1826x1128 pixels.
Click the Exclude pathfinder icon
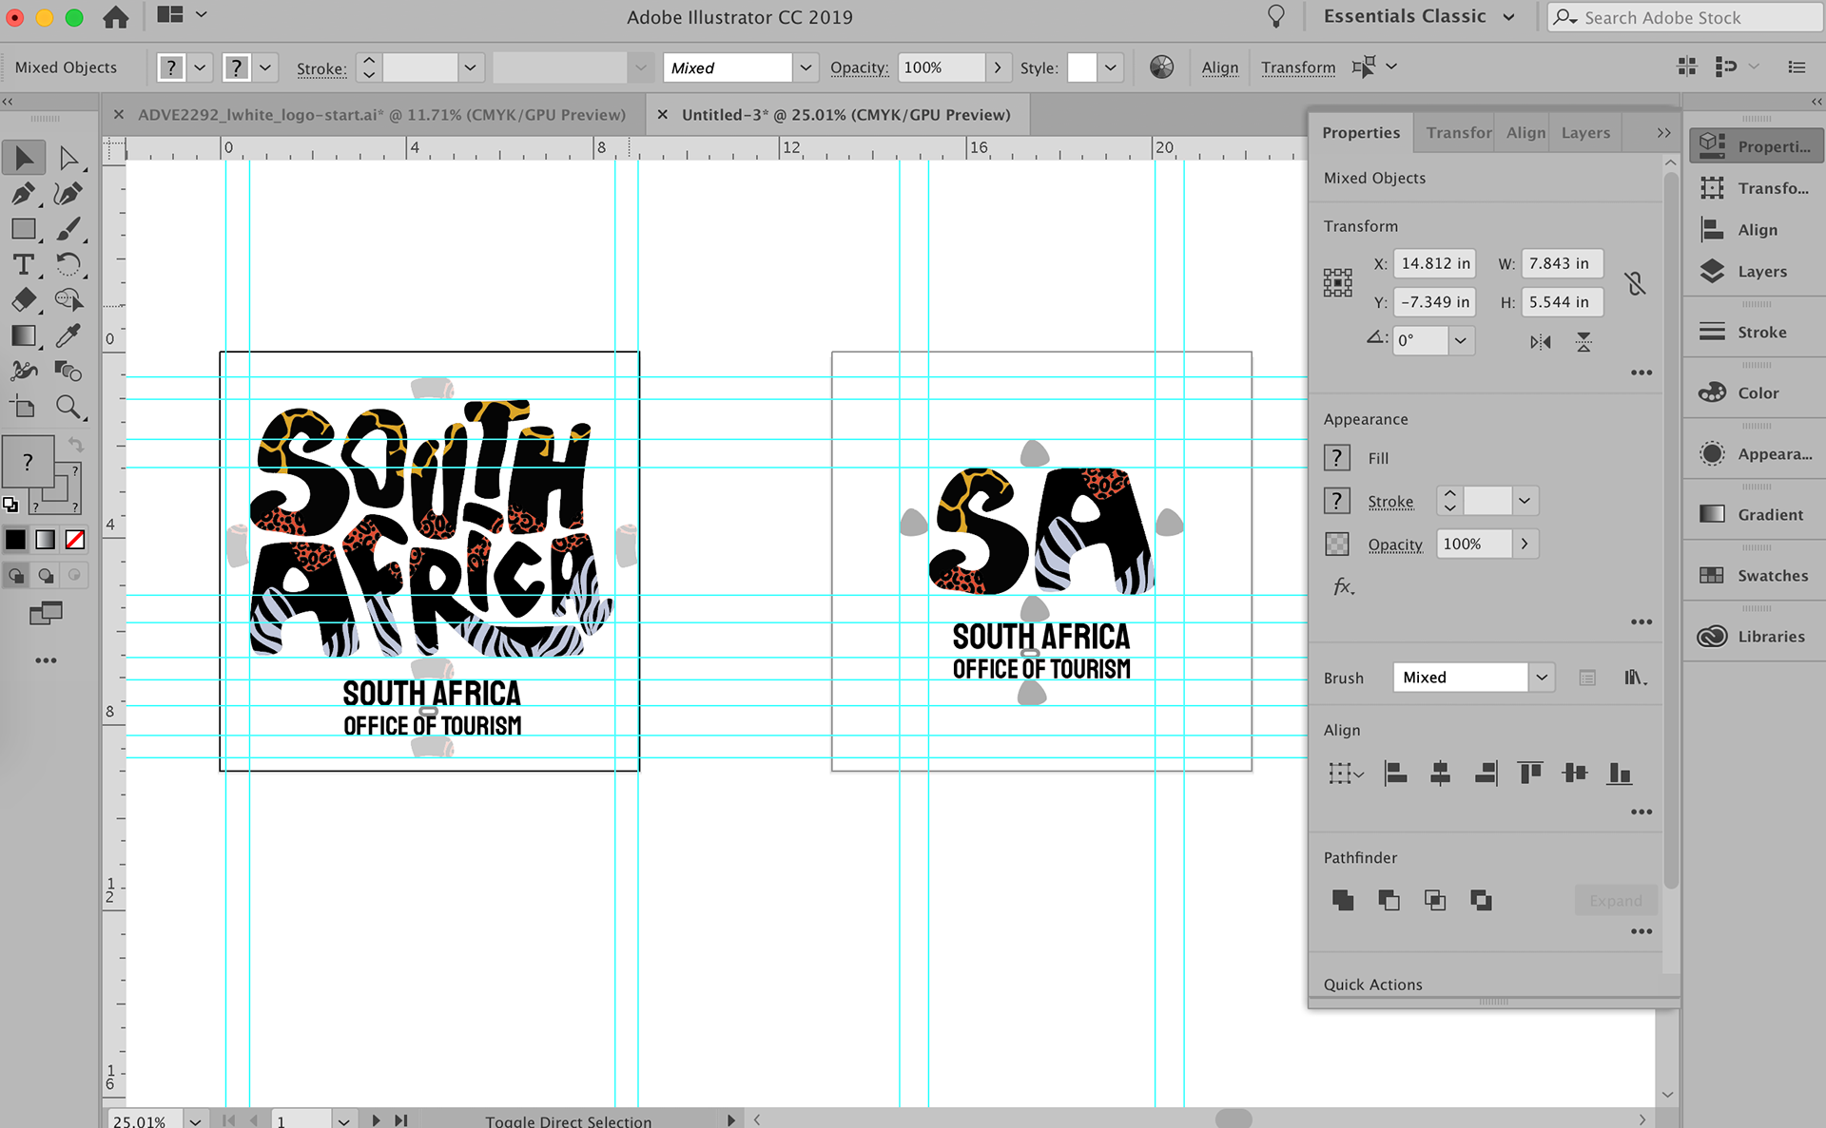[1481, 900]
